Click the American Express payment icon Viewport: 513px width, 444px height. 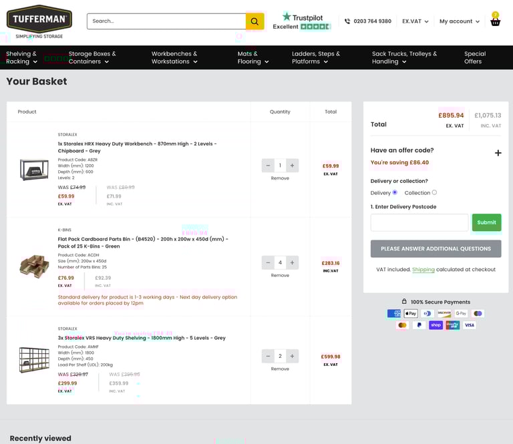(x=394, y=314)
